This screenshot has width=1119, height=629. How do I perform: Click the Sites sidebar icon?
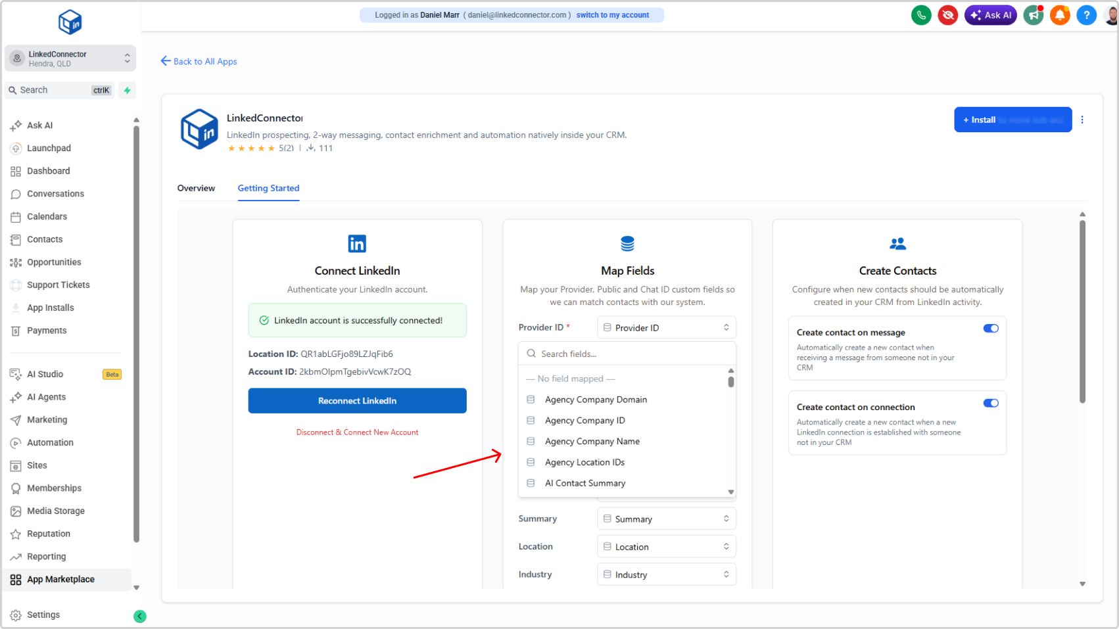(x=16, y=465)
